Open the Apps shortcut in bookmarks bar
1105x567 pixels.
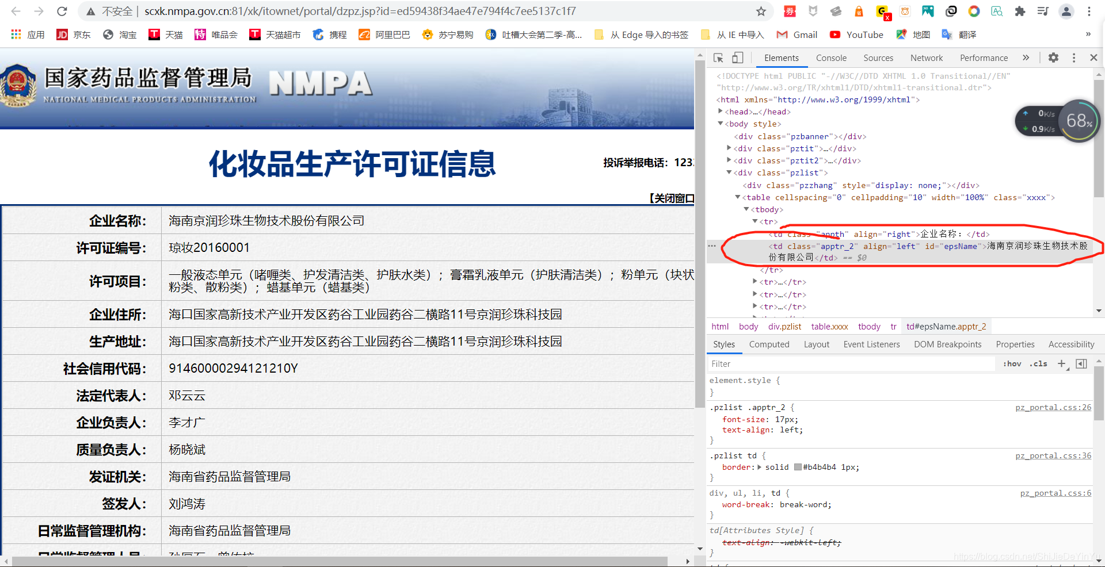(x=28, y=35)
